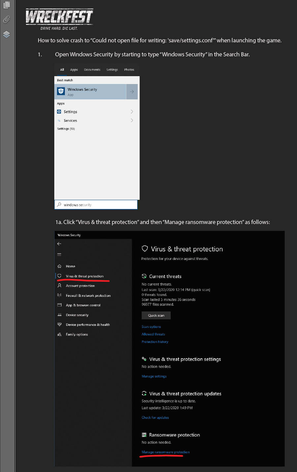
Task: Open the Settings search tab
Action: click(x=112, y=70)
